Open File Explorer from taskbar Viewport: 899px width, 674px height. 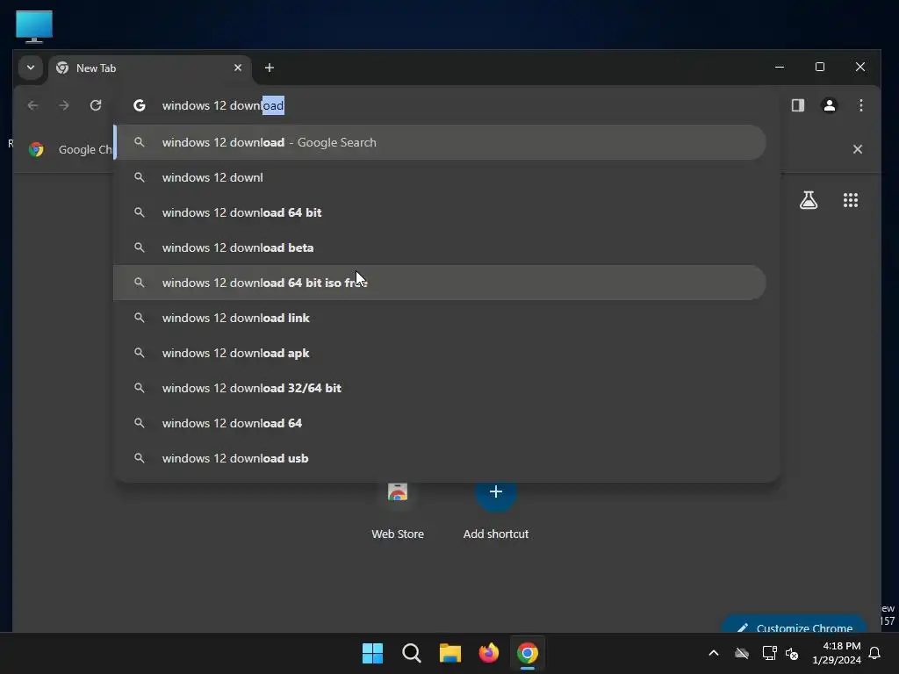click(450, 653)
